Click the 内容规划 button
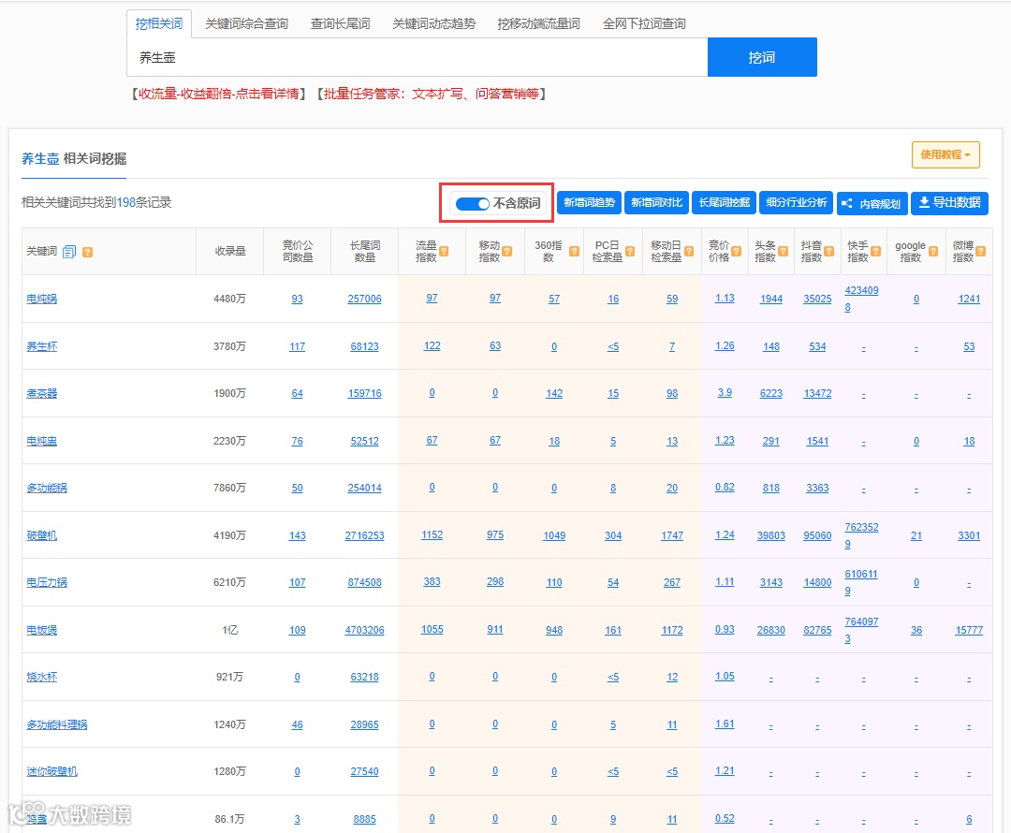Image resolution: width=1011 pixels, height=833 pixels. pyautogui.click(x=872, y=204)
